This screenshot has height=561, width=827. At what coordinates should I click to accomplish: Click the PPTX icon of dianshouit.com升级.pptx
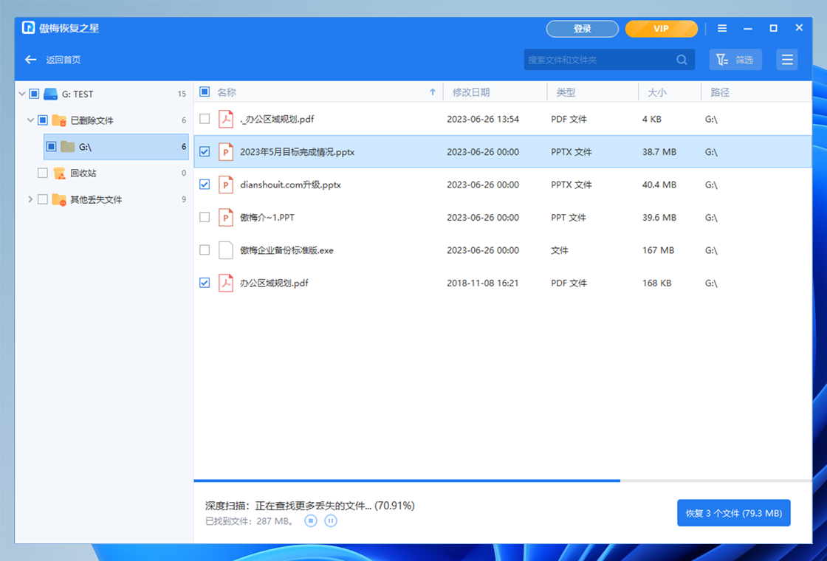[226, 185]
